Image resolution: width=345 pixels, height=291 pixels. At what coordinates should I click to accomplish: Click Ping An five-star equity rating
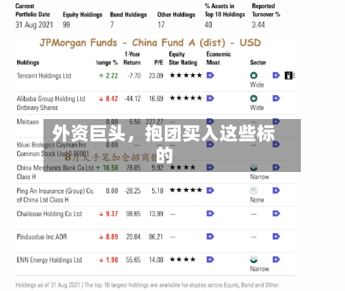point(186,190)
